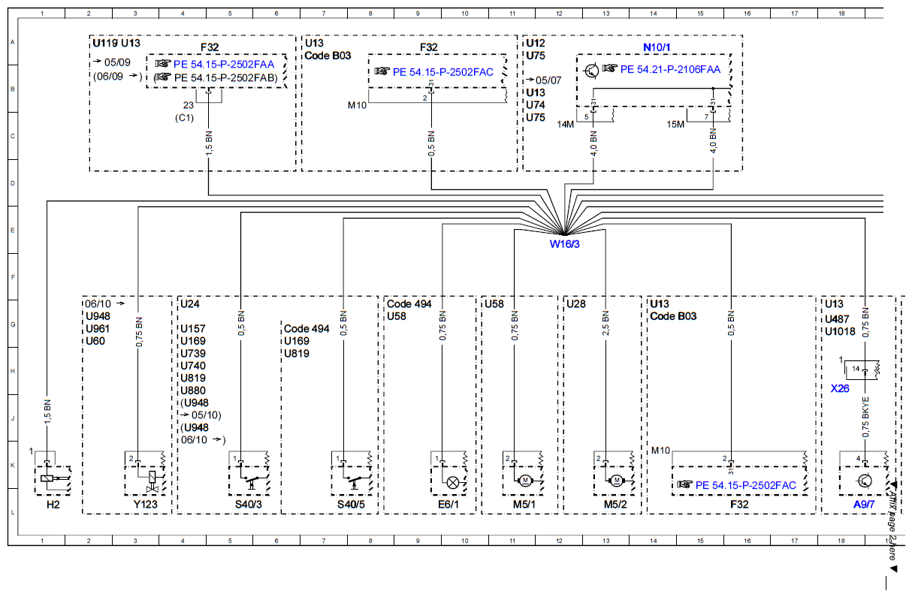Click the U961 option code
Viewport: 912px width, 597px height.
pos(98,329)
